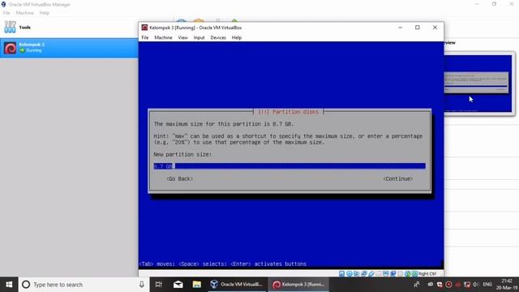Open the Mail app from the taskbar
Image resolution: width=519 pixels, height=292 pixels.
(x=178, y=285)
